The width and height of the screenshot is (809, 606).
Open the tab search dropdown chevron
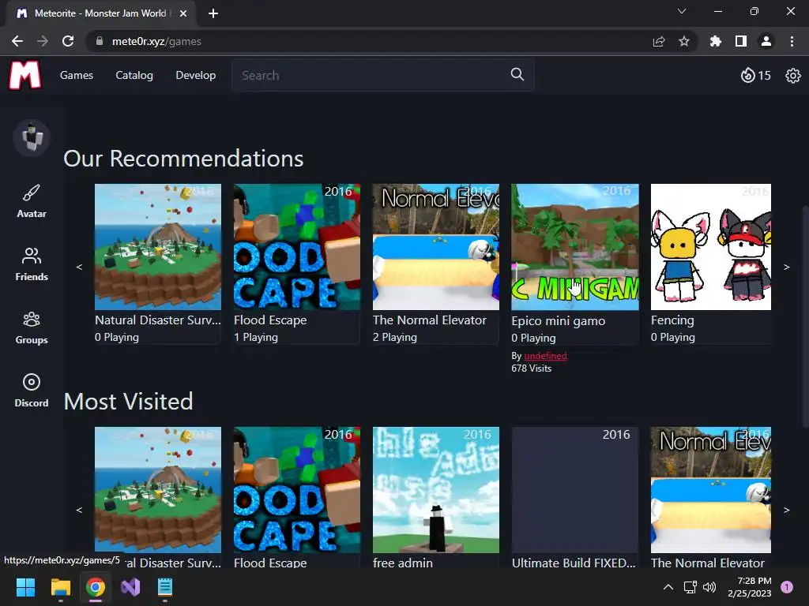point(682,11)
